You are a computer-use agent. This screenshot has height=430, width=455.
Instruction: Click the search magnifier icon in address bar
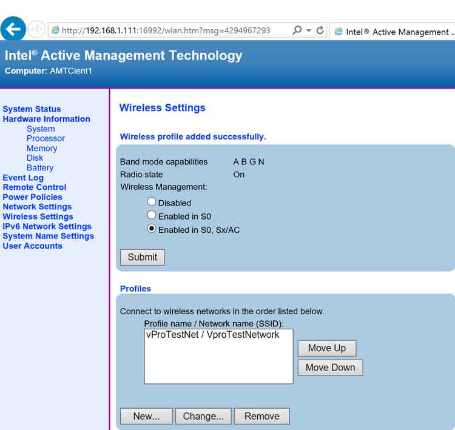pyautogui.click(x=297, y=30)
